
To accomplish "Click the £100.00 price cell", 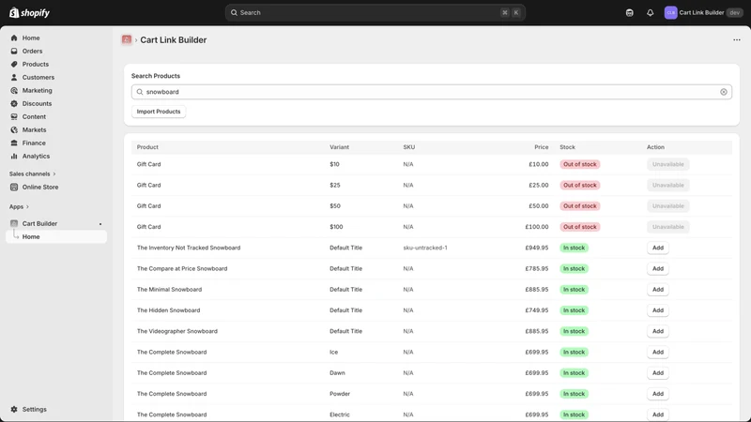I will (536, 227).
